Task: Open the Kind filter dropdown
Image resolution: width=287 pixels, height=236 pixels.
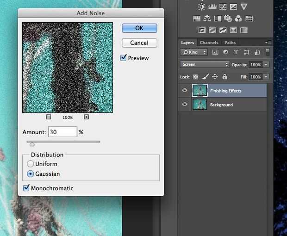Action: pos(194,52)
